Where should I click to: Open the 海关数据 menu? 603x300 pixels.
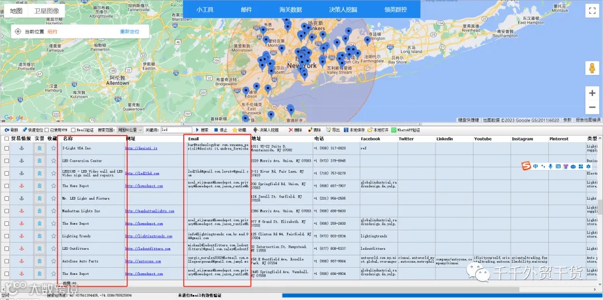(290, 9)
